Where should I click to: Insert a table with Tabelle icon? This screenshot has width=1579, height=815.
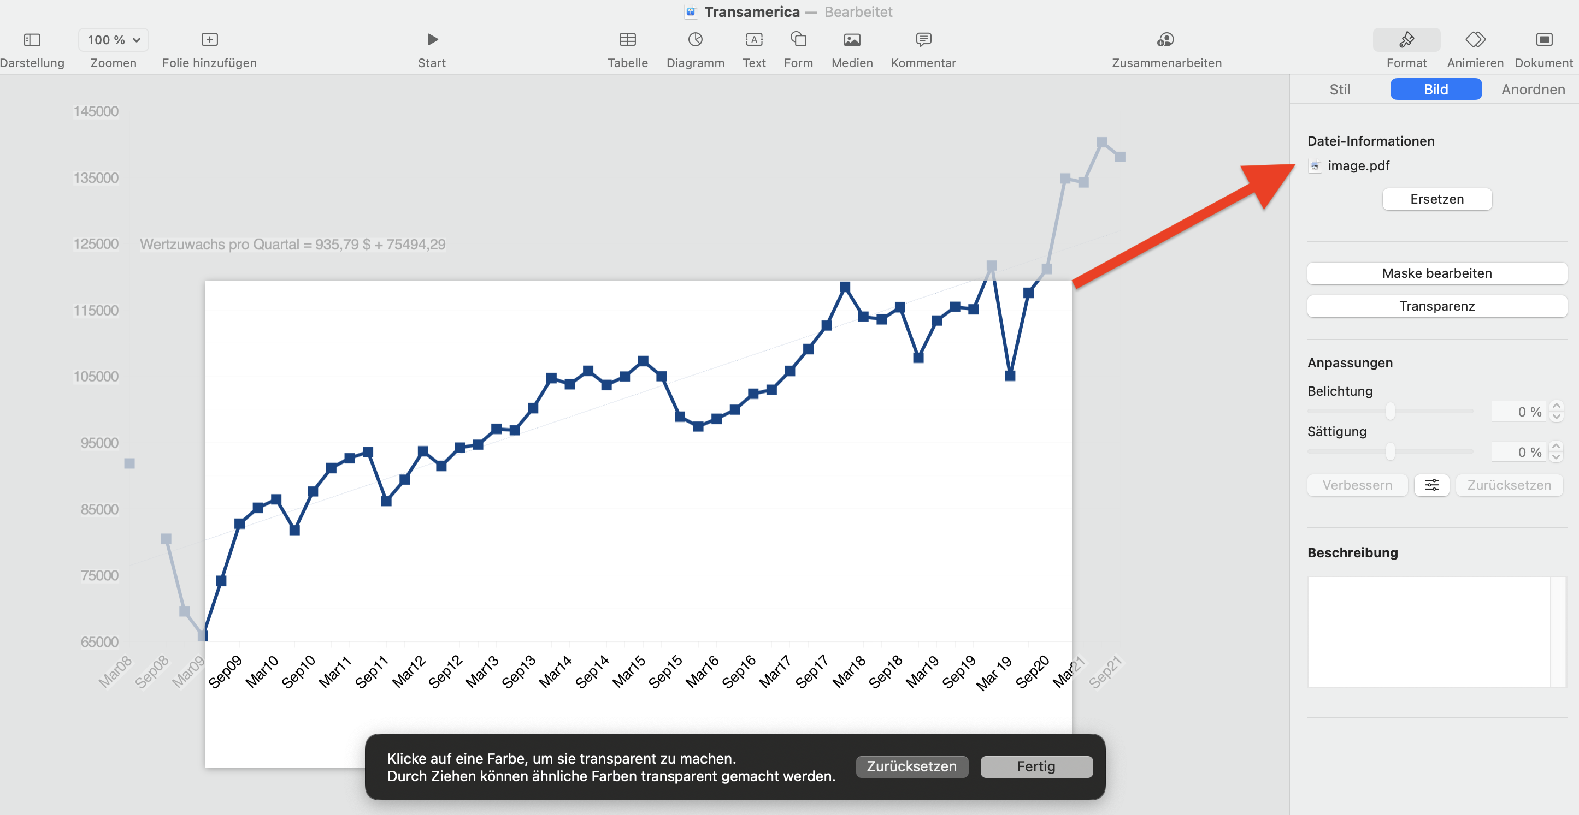pos(627,40)
